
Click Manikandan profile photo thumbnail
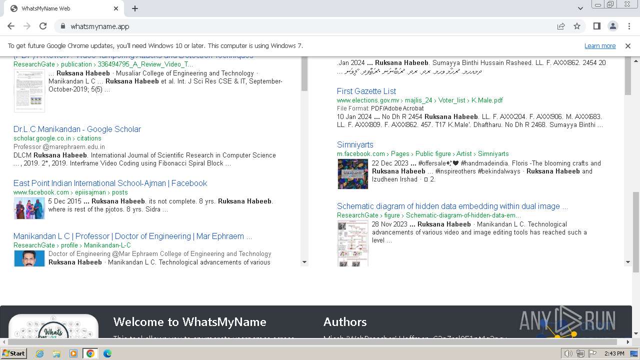(29, 258)
